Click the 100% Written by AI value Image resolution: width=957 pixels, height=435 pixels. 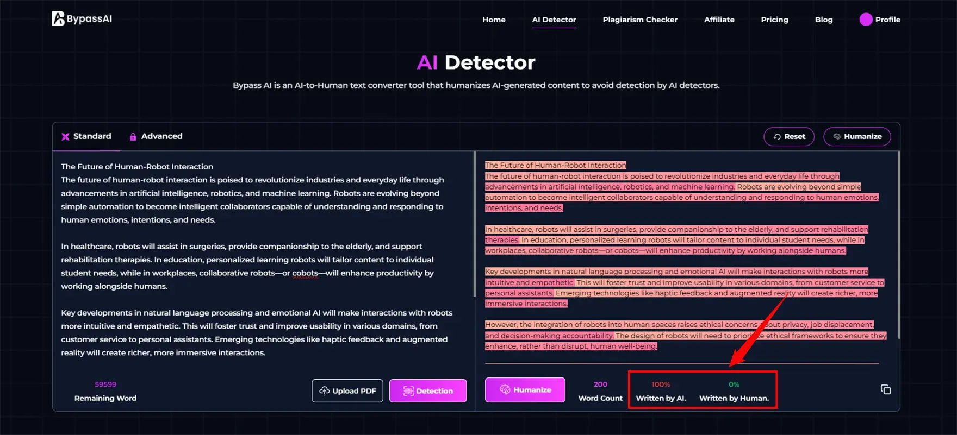click(x=661, y=384)
